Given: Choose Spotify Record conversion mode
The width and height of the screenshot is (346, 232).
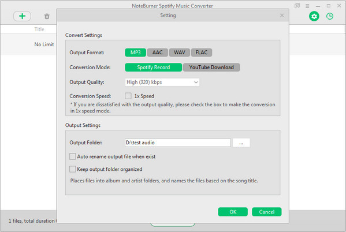Looking at the screenshot, I should coord(154,68).
